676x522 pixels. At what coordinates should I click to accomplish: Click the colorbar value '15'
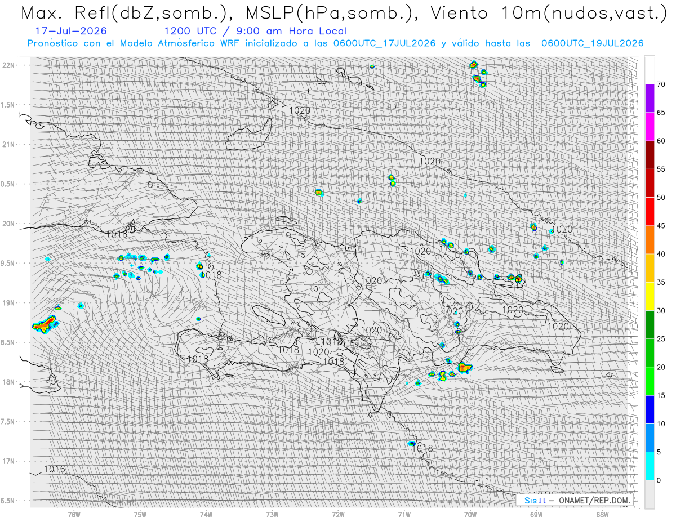pyautogui.click(x=661, y=395)
